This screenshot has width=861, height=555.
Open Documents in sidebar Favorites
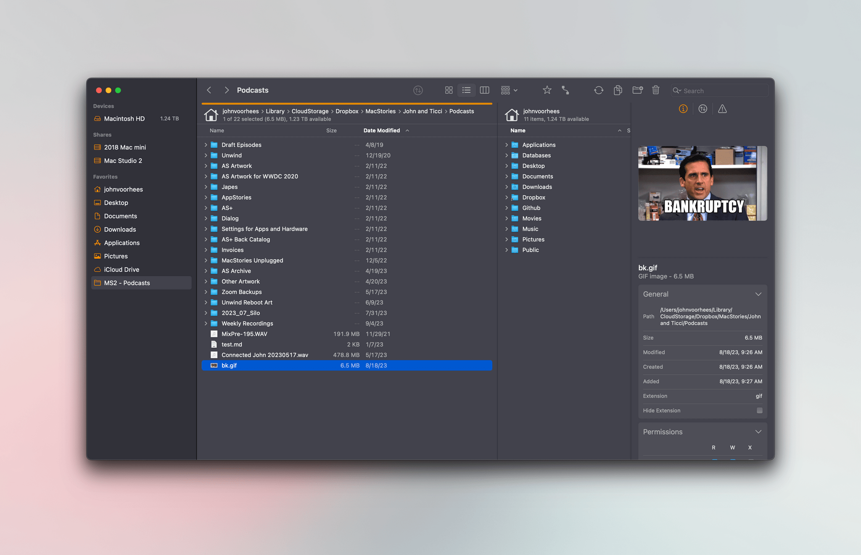point(141,216)
